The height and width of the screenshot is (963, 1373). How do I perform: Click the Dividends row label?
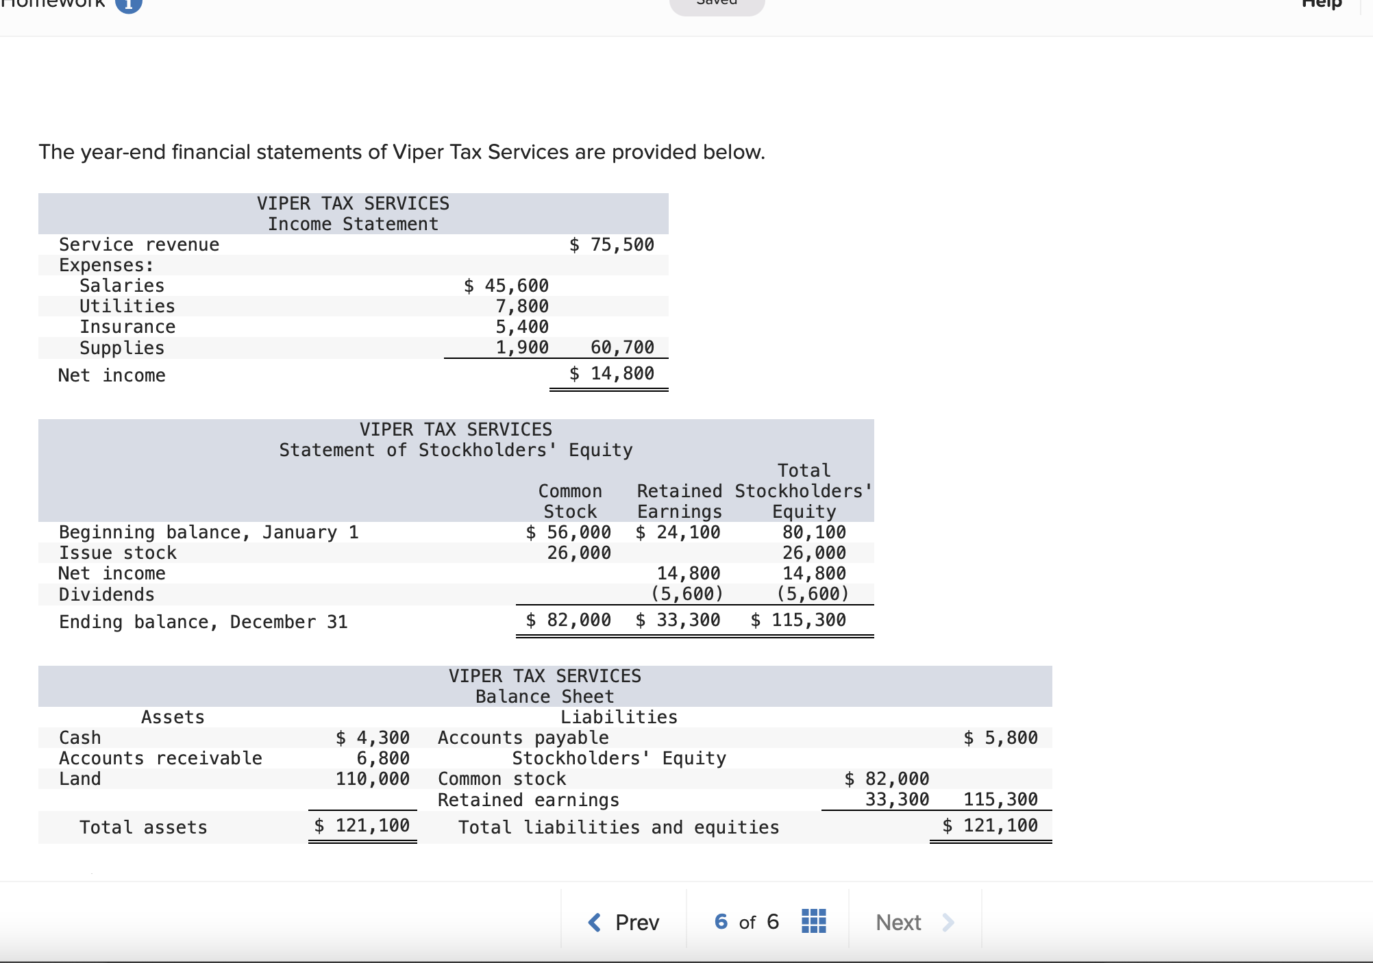click(107, 594)
